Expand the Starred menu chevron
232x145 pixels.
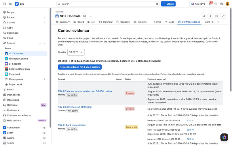pyautogui.click(x=44, y=22)
